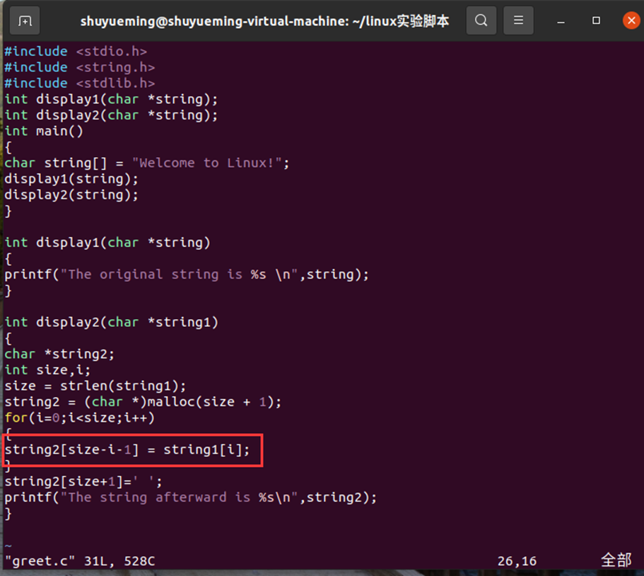
Task: Click the printf 'The string afterward is' line
Action: tap(191, 497)
